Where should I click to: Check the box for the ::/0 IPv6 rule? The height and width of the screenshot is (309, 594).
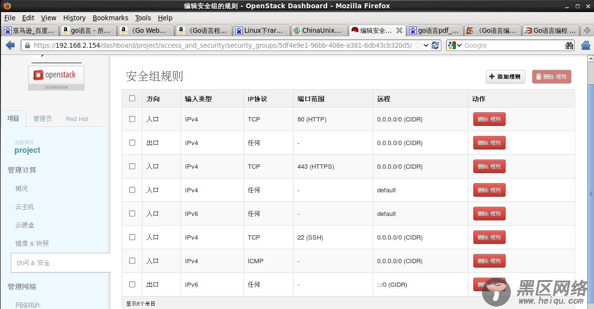click(132, 284)
